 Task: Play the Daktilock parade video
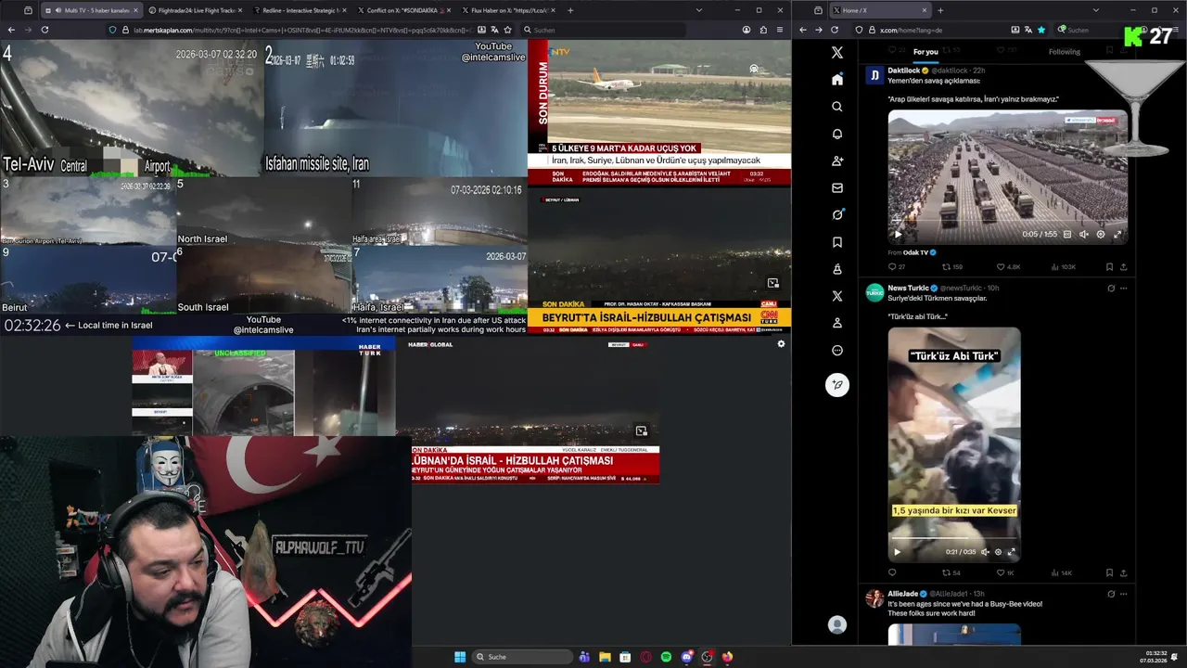point(898,235)
